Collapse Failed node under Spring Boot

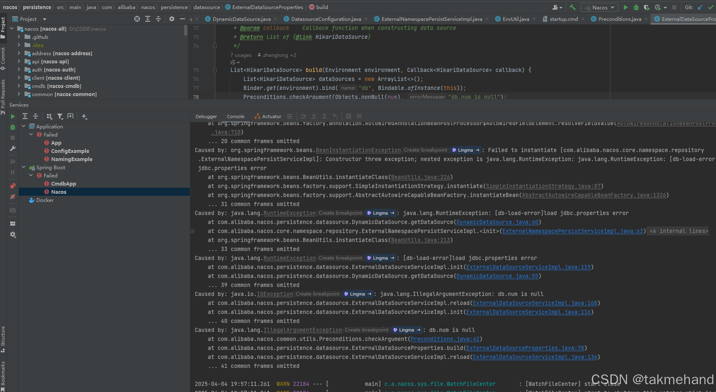pos(31,175)
